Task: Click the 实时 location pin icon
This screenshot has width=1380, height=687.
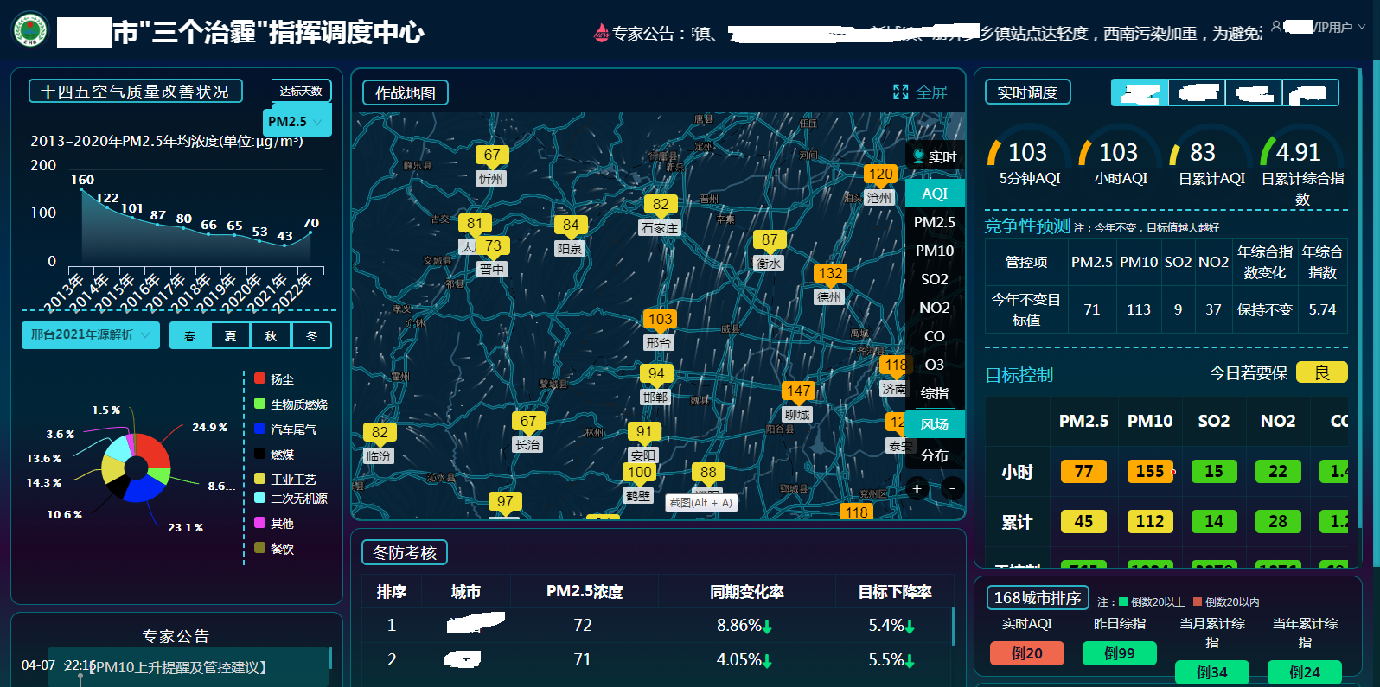Action: [x=918, y=156]
